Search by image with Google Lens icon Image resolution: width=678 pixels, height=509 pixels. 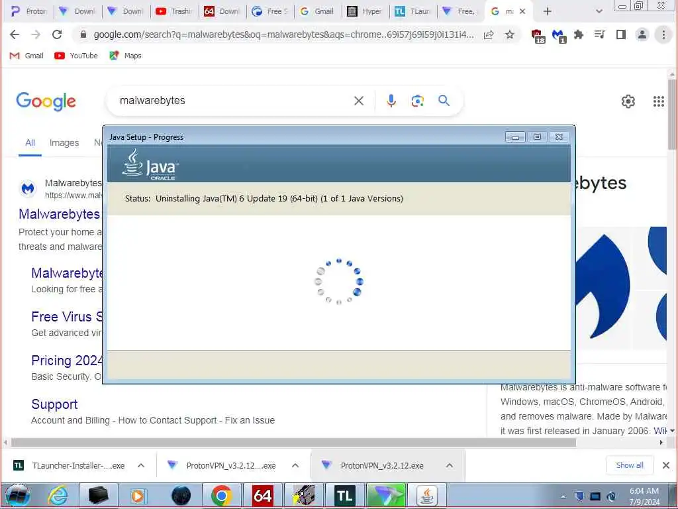tap(417, 101)
